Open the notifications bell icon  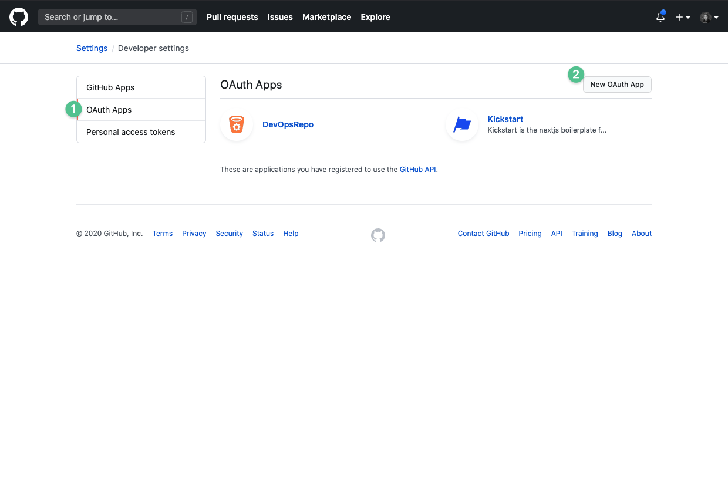tap(660, 17)
